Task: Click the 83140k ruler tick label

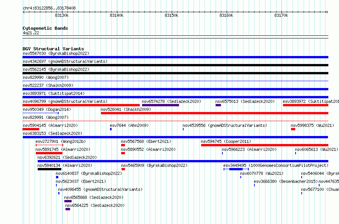Action: [x=117, y=16]
